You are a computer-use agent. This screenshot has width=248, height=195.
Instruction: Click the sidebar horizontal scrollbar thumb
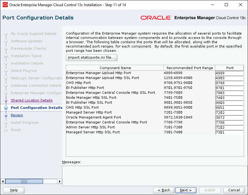(24, 181)
